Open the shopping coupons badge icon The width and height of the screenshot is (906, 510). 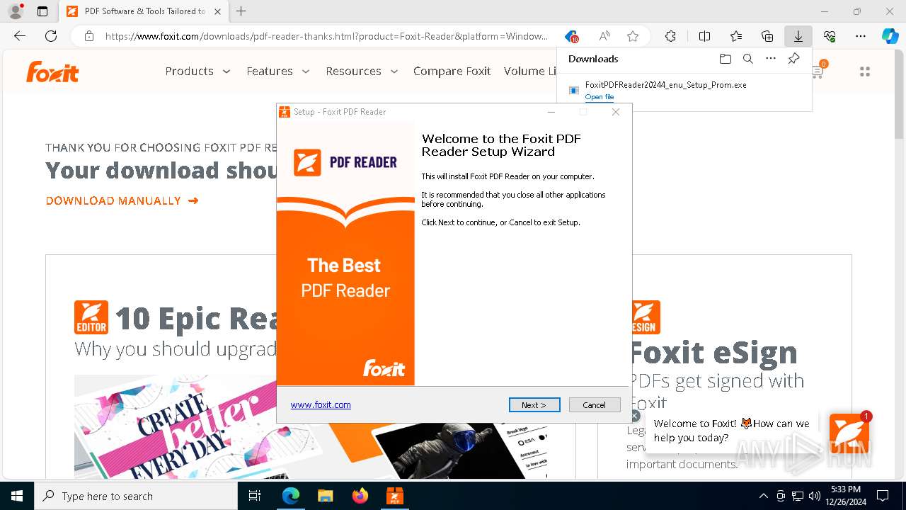click(571, 36)
